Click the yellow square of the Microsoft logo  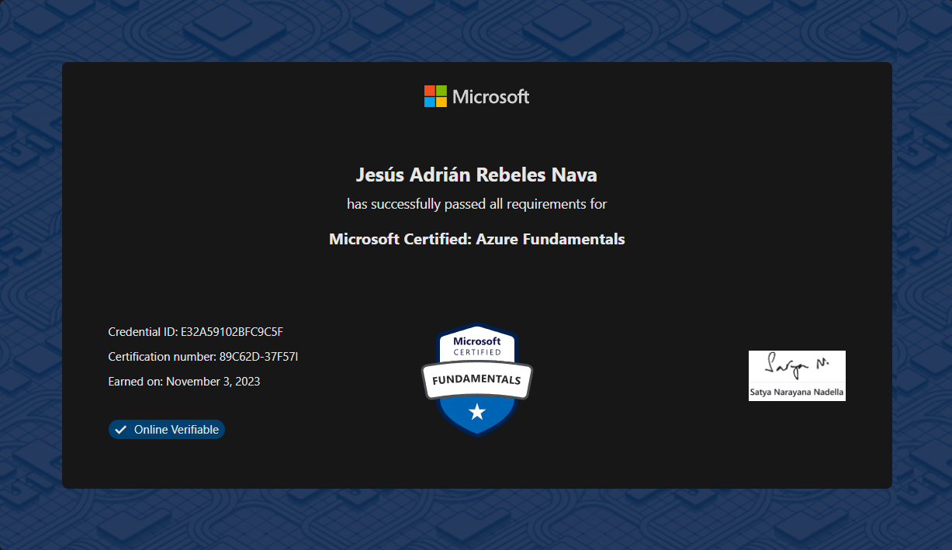(441, 102)
